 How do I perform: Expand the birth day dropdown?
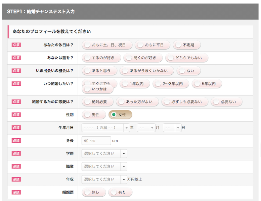click(x=172, y=128)
